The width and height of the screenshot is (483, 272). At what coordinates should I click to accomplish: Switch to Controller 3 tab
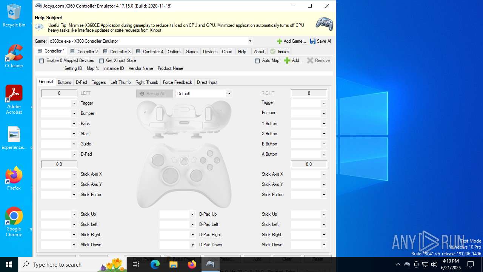click(117, 52)
